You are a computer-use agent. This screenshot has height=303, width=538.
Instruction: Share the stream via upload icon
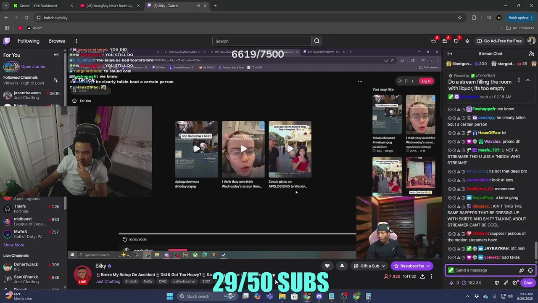(x=422, y=276)
